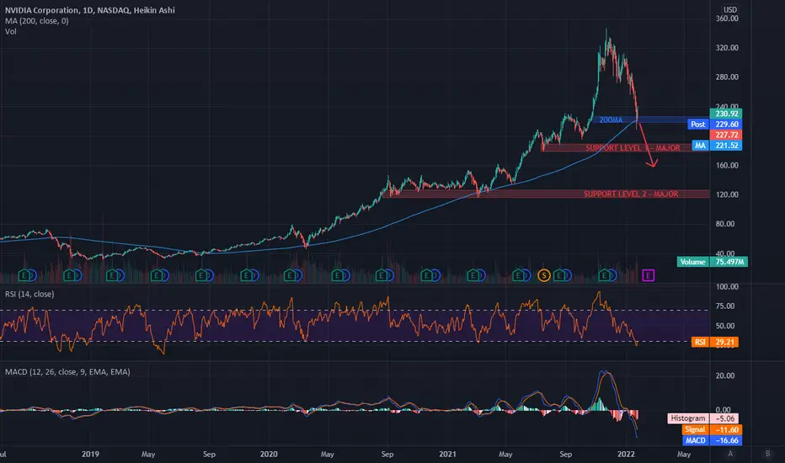
Task: Click the MA 221.52 price label
Action: coord(717,146)
